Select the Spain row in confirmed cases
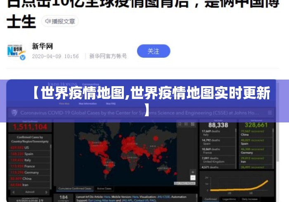Screen dimensions: 289x202 pos(29,154)
